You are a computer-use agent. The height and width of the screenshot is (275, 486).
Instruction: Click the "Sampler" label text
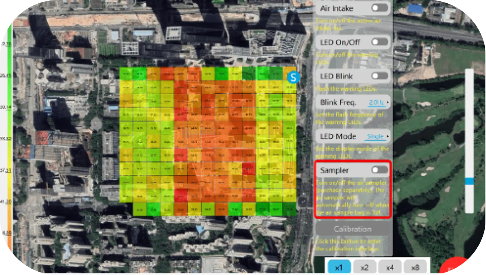[x=334, y=170]
